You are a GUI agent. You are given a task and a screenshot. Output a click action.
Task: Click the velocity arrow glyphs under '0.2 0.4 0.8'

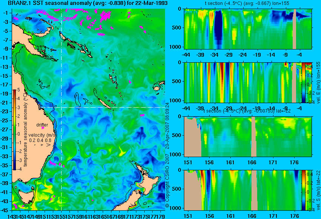click(x=42, y=145)
